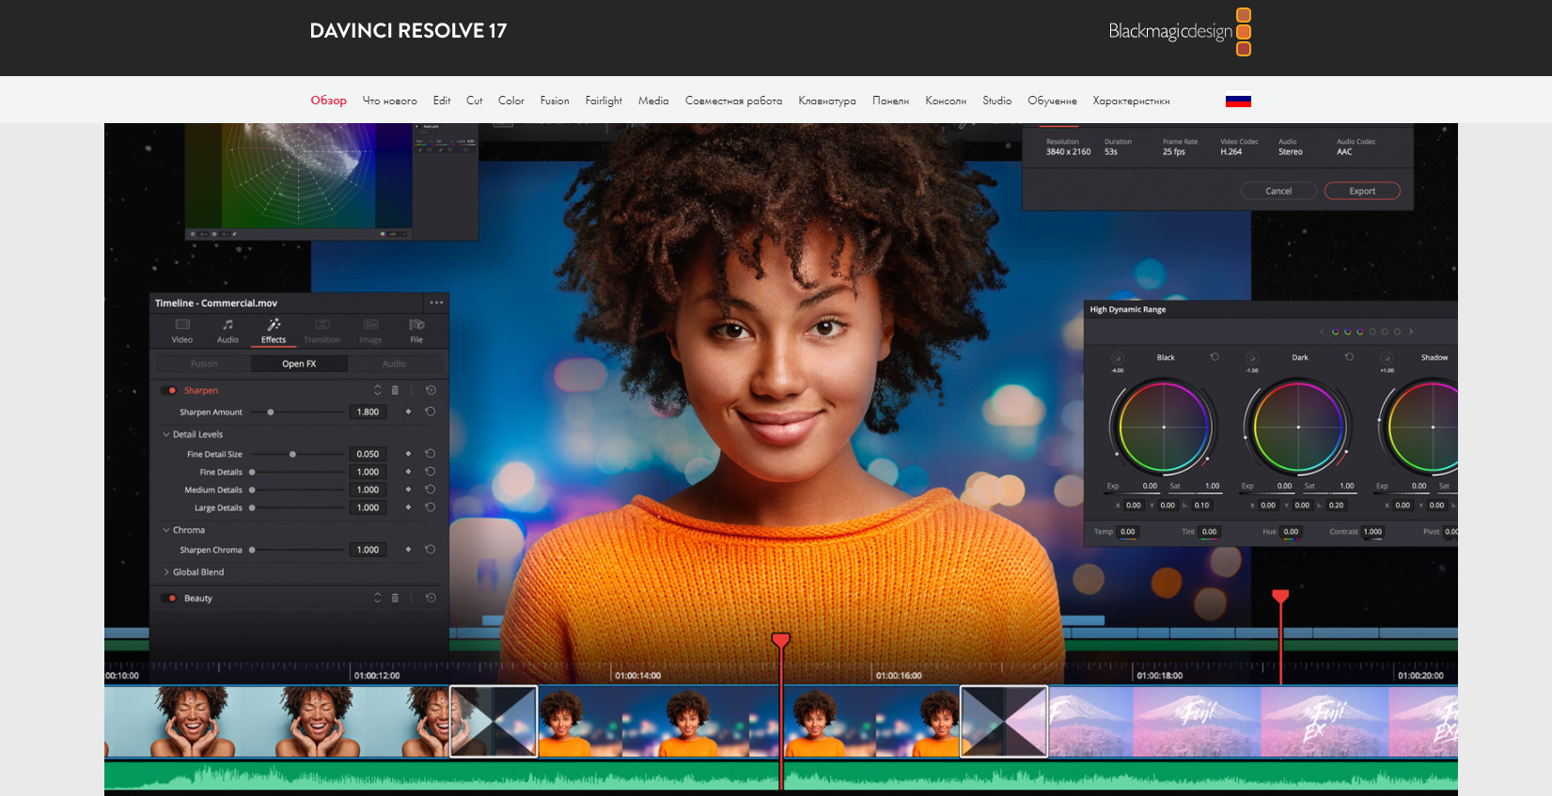
Task: Click the Fine Detail Size field 0.050
Action: pos(368,454)
